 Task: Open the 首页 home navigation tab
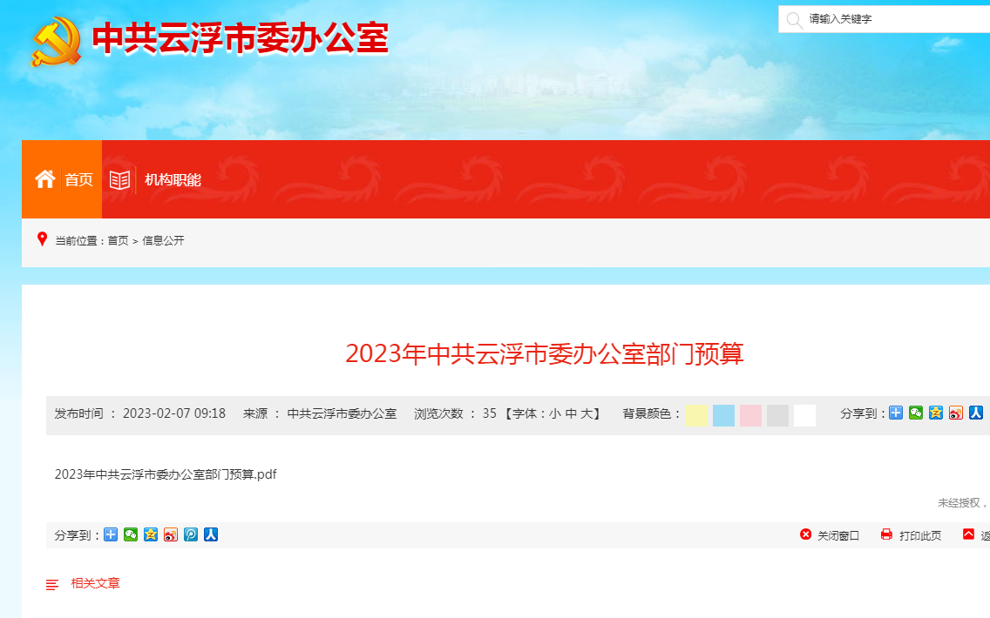63,179
